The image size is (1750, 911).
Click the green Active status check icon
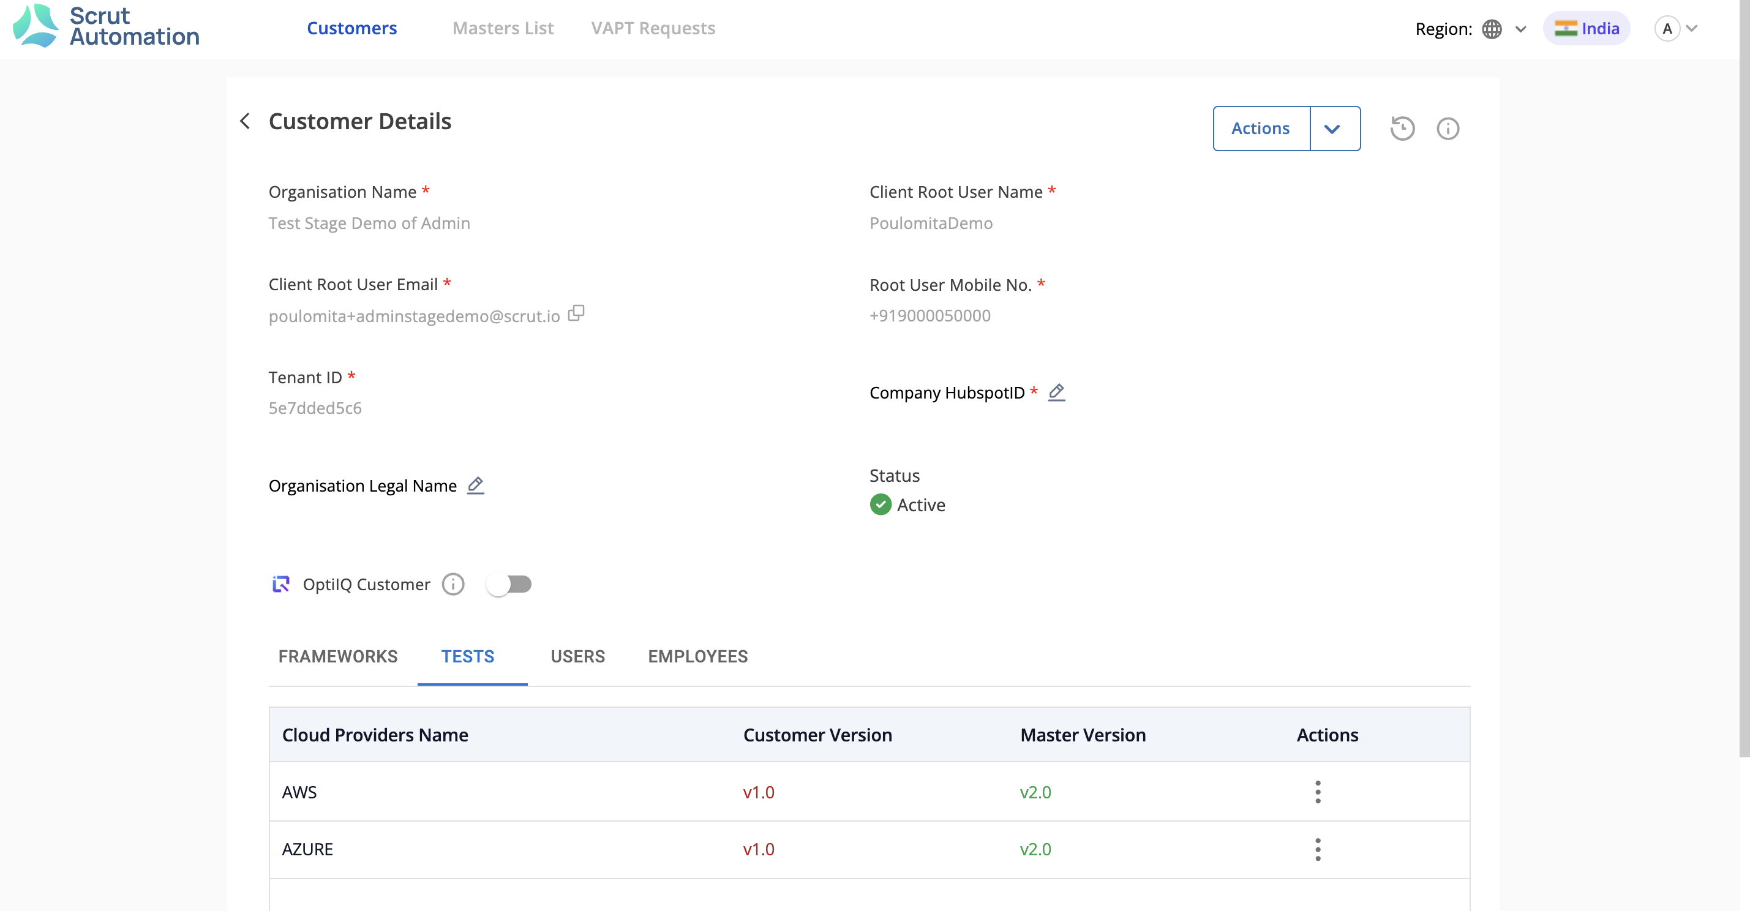point(881,504)
